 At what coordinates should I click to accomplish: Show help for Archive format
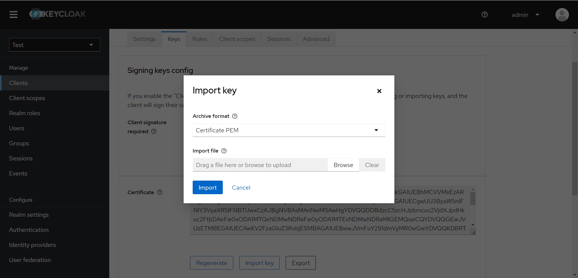click(x=235, y=116)
